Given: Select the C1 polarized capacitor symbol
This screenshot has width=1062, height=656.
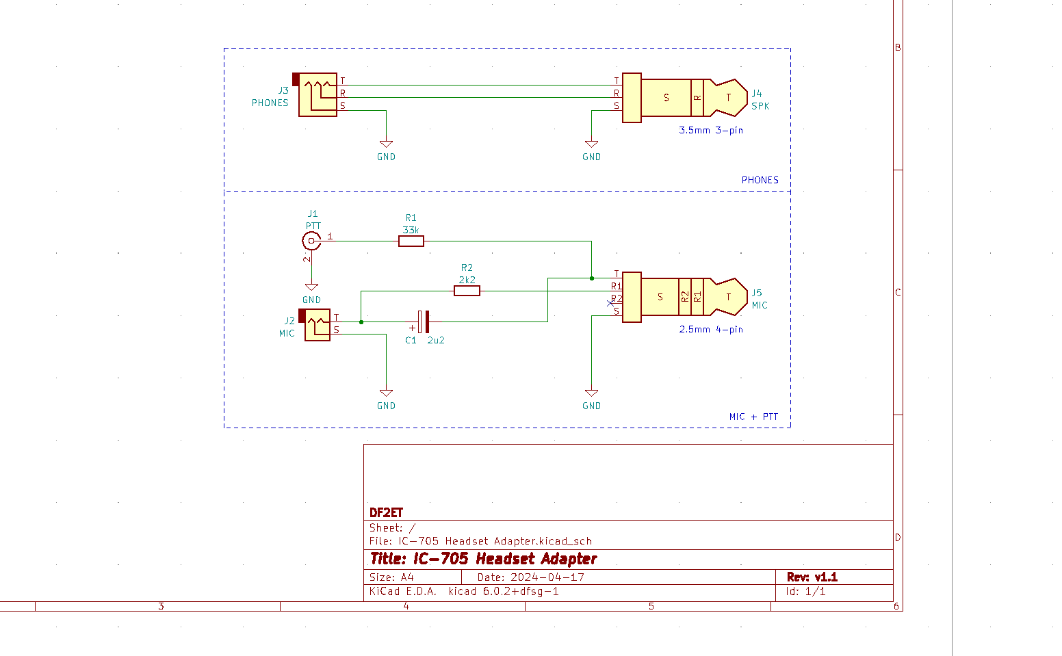Looking at the screenshot, I should pos(423,322).
